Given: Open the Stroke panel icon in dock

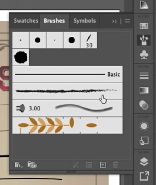Looking at the screenshot, I should tap(144, 76).
